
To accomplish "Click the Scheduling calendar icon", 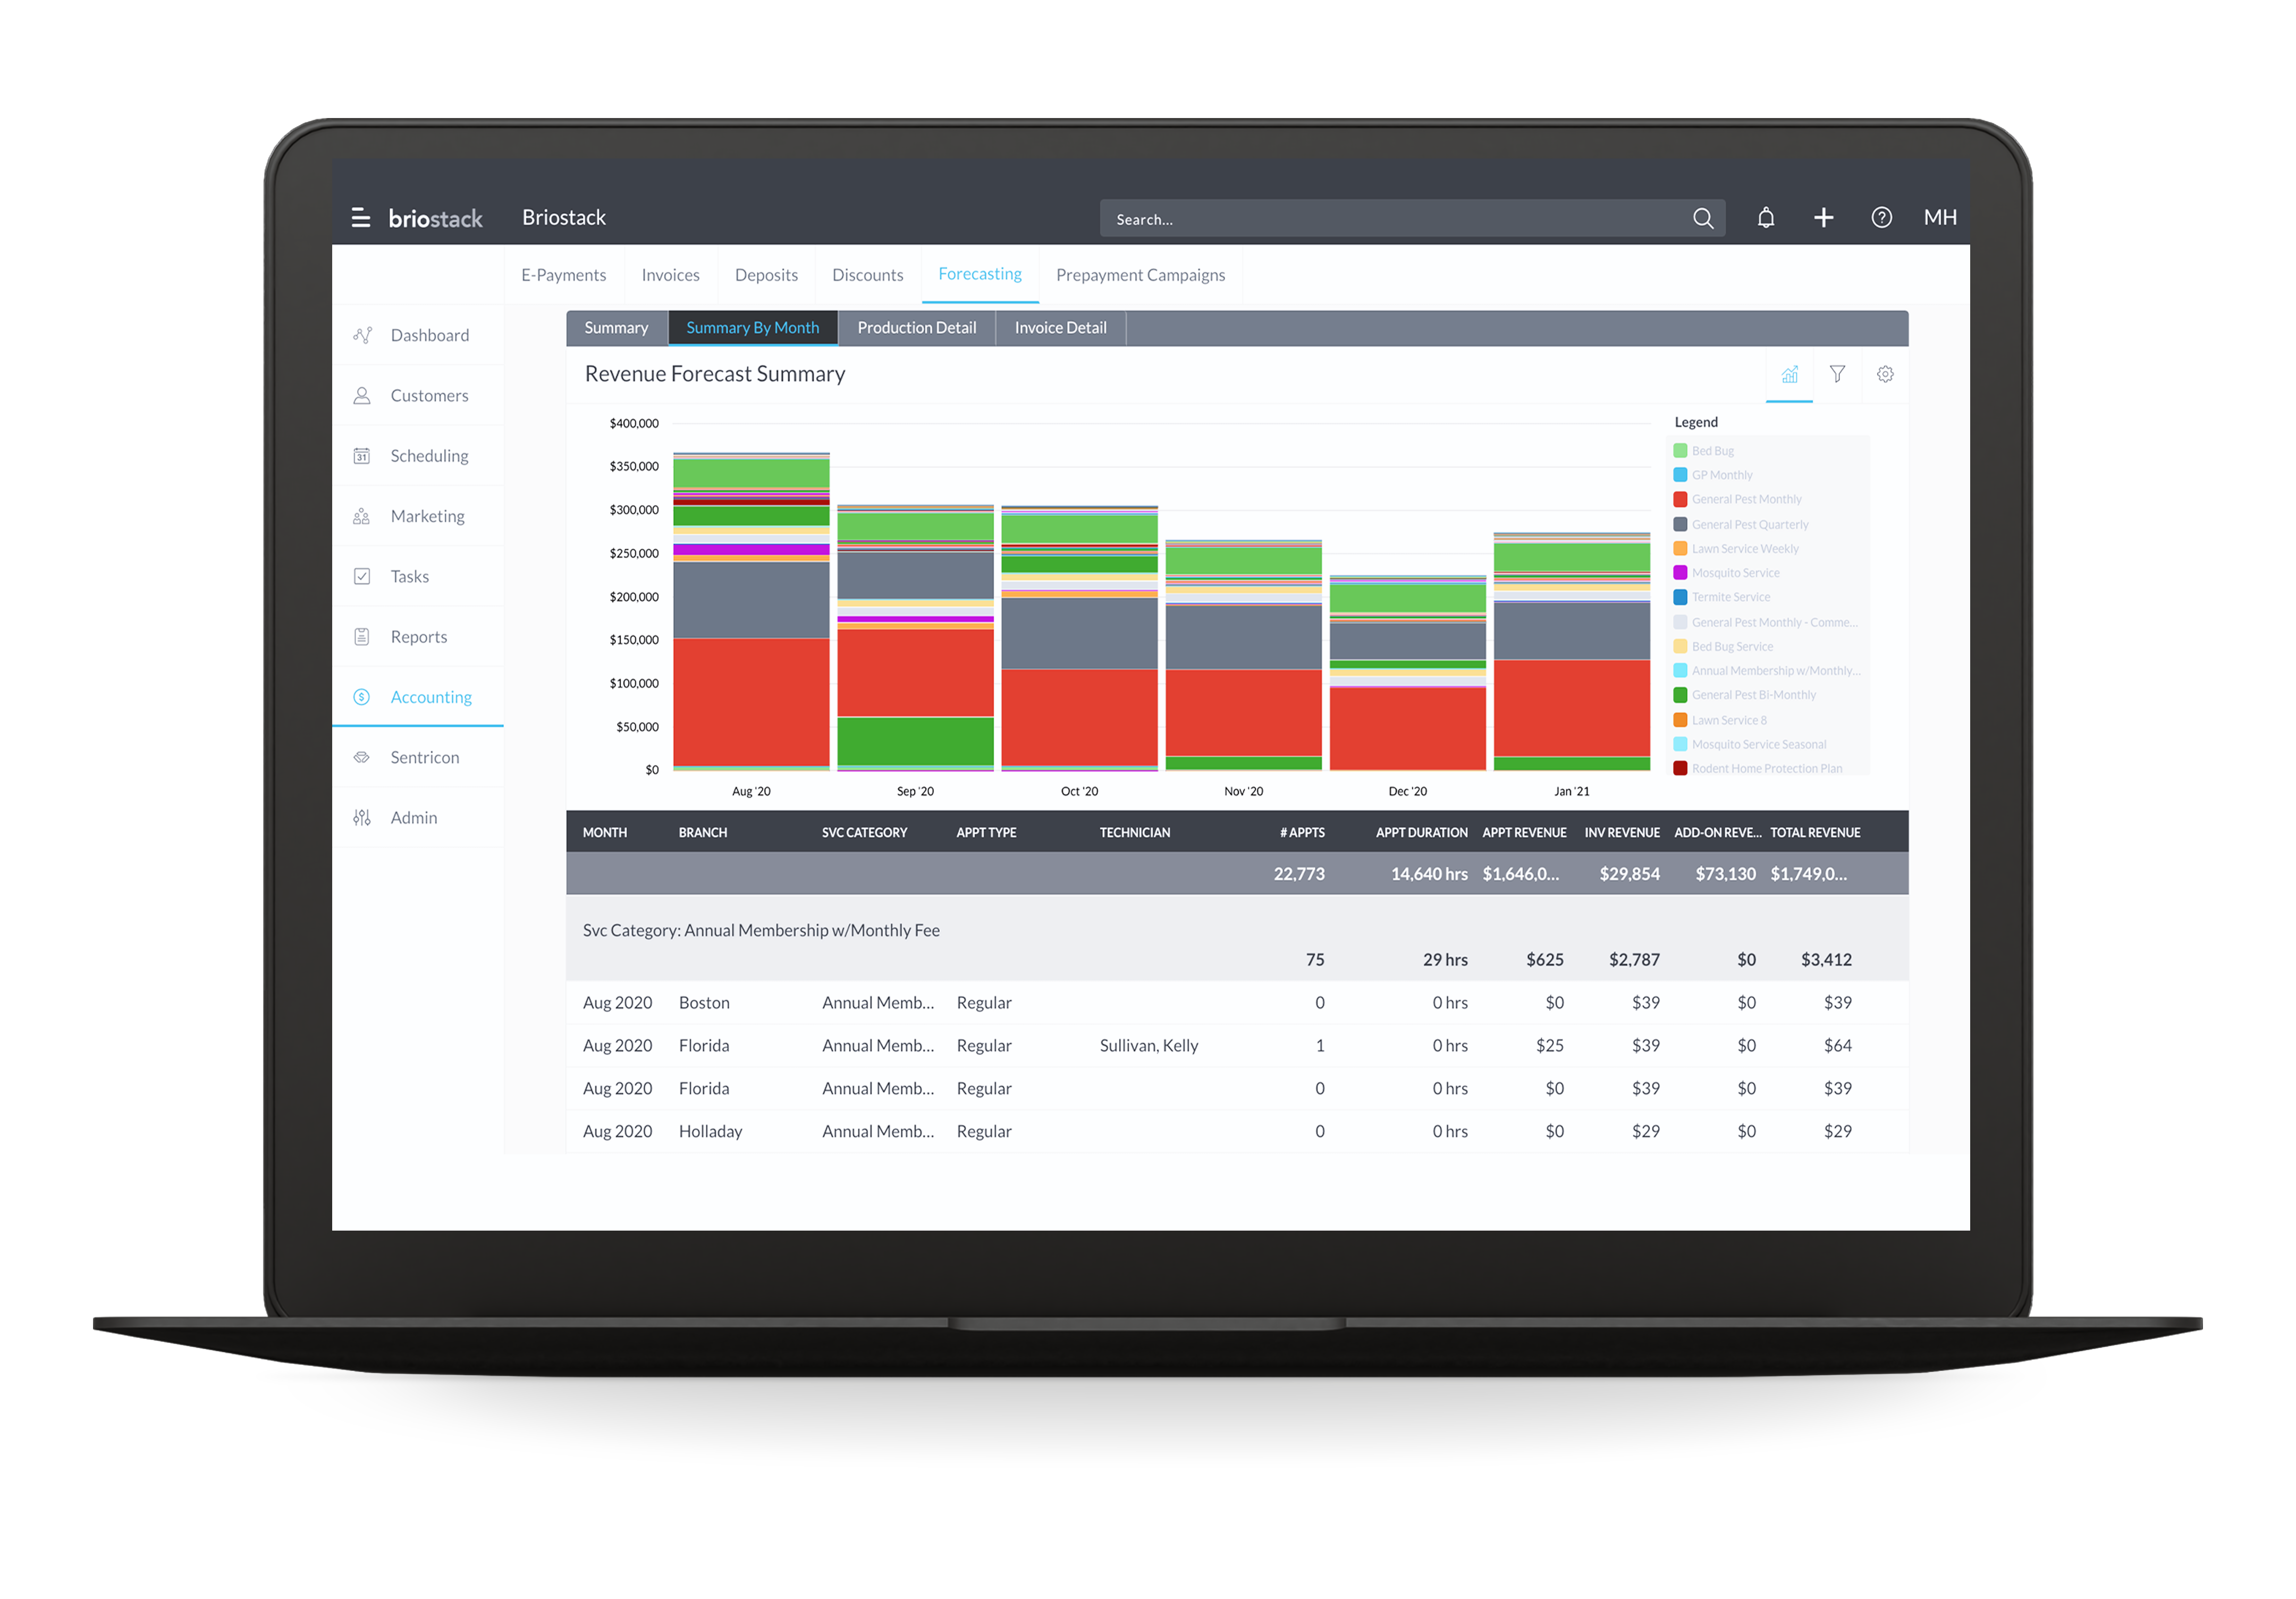I will pyautogui.click(x=362, y=456).
